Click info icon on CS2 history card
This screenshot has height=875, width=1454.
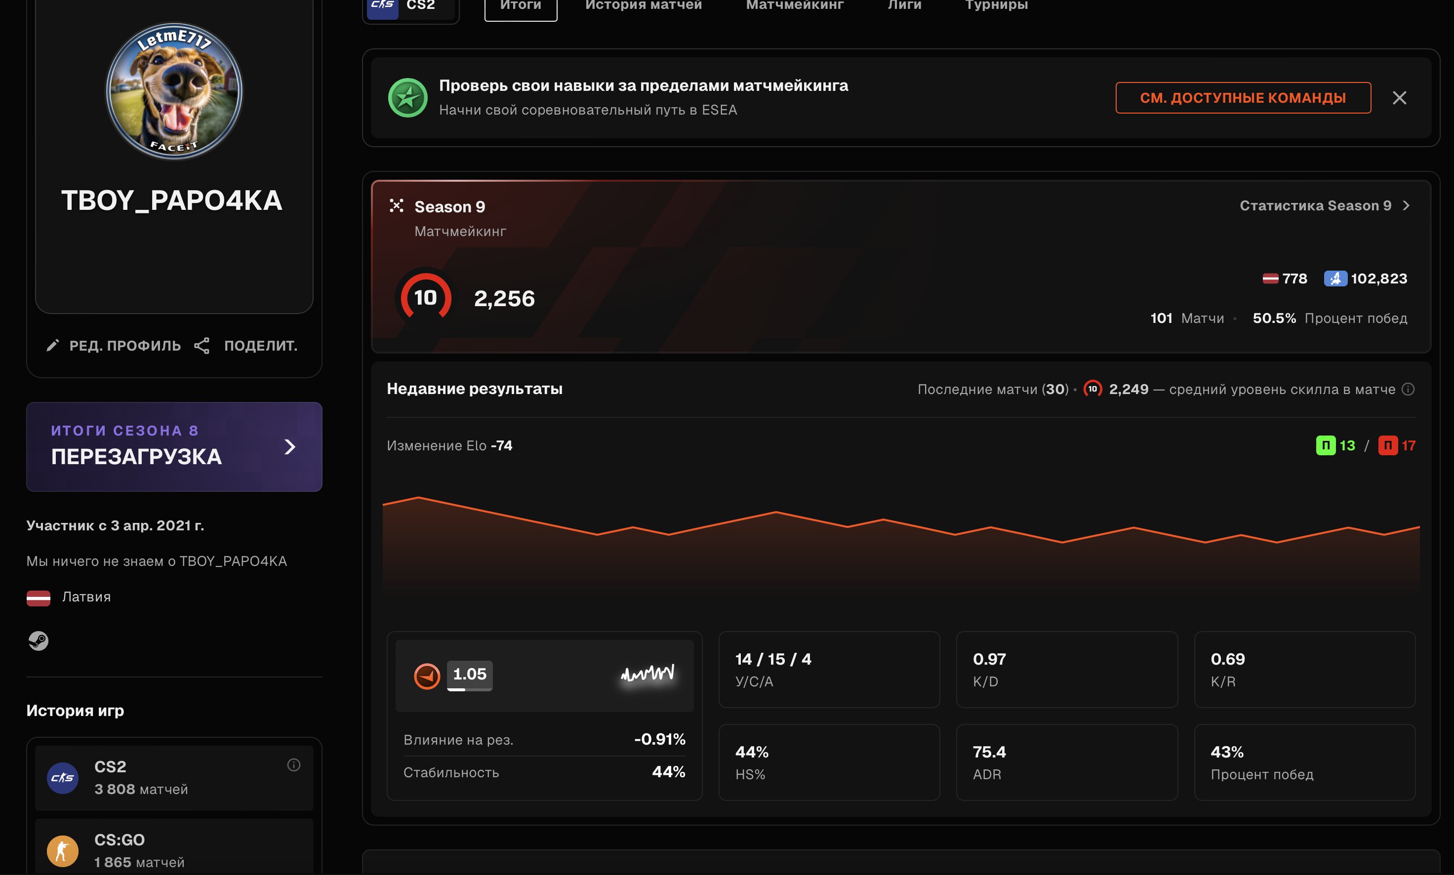coord(294,765)
